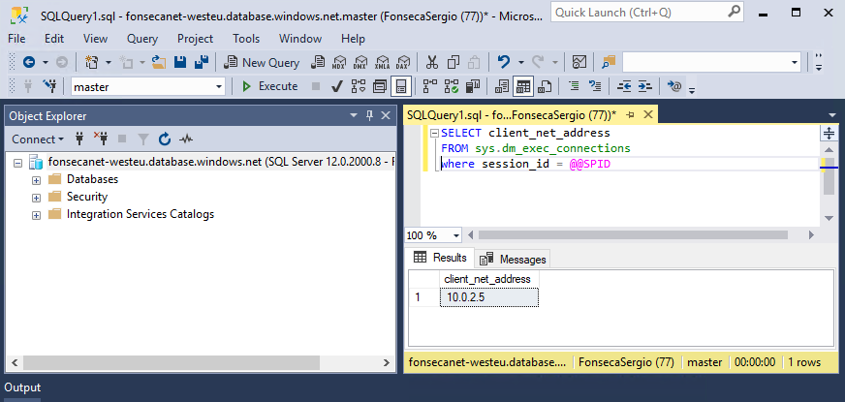Toggle Include Client Statistics
Viewport: 845px width, 402px height.
click(x=473, y=86)
